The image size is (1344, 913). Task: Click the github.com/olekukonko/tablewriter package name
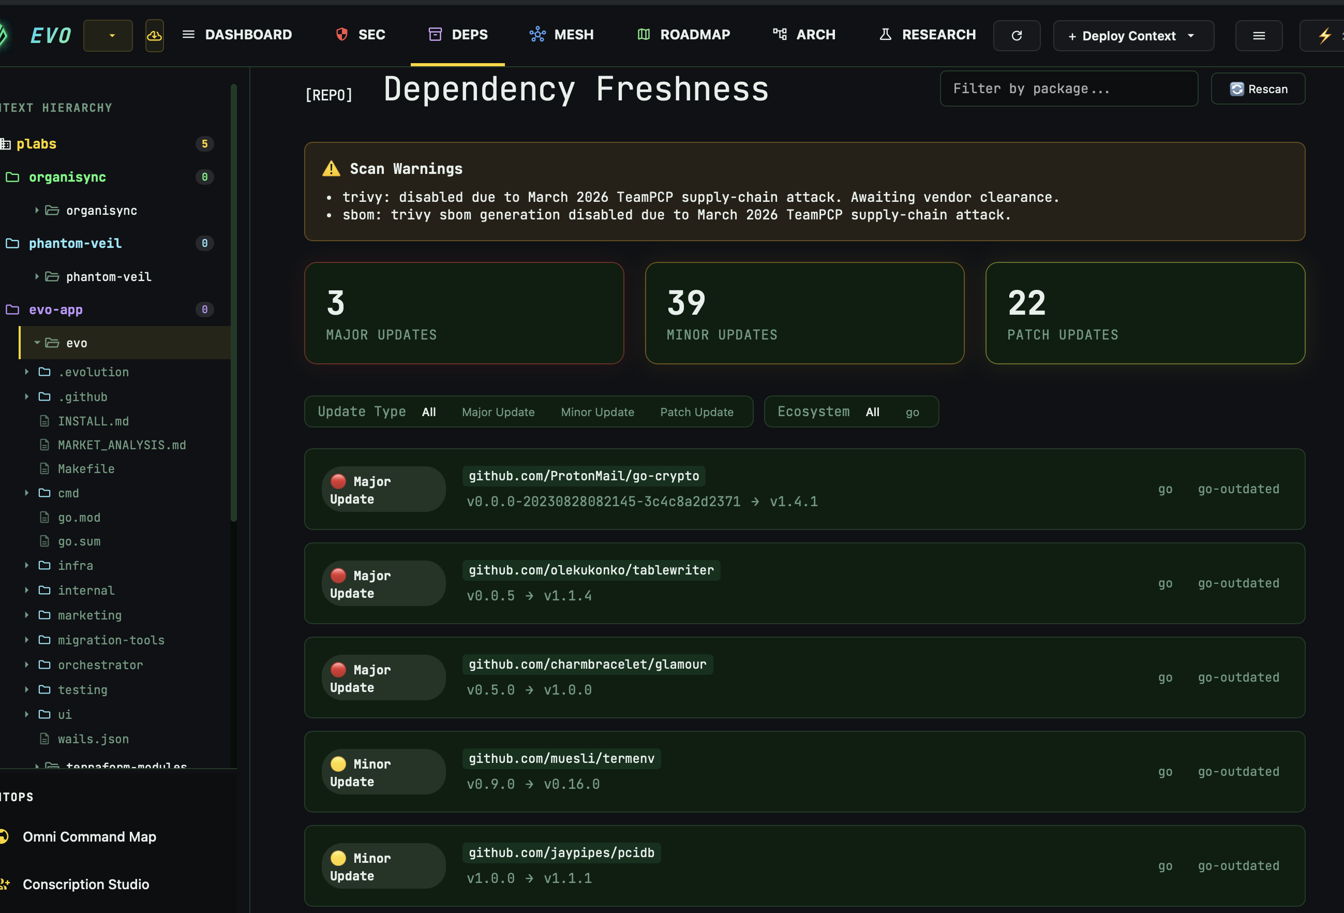591,570
